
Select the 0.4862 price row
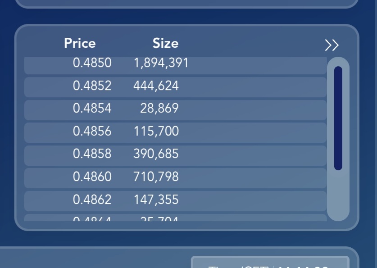(176, 201)
